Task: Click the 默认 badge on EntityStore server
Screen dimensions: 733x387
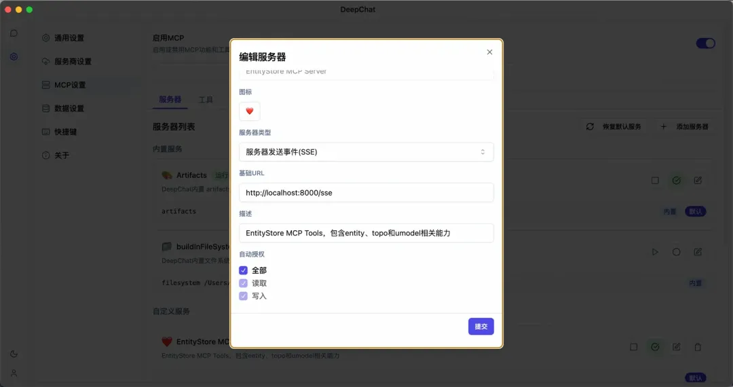Action: (x=696, y=377)
